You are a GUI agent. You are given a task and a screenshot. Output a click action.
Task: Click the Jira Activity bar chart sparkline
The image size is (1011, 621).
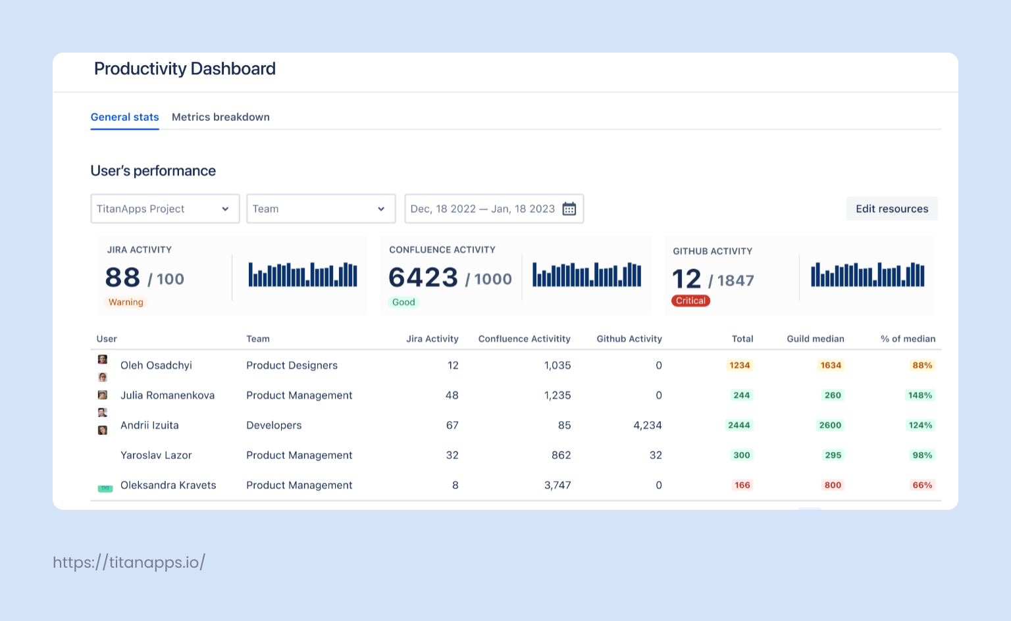click(302, 274)
